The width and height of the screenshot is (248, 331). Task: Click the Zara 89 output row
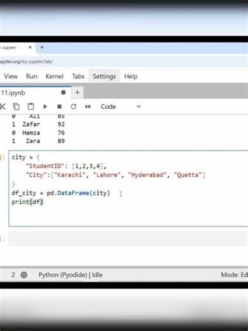(x=38, y=141)
